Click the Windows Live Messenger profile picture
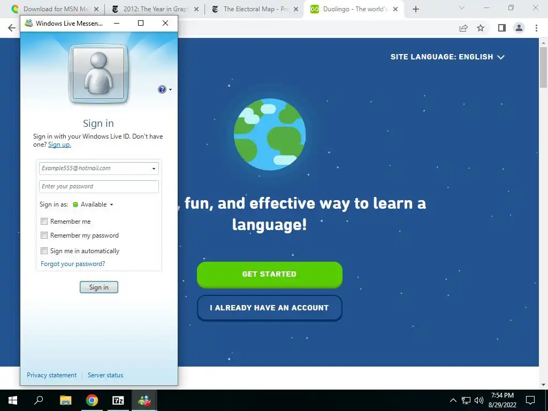548x411 pixels. (x=98, y=74)
